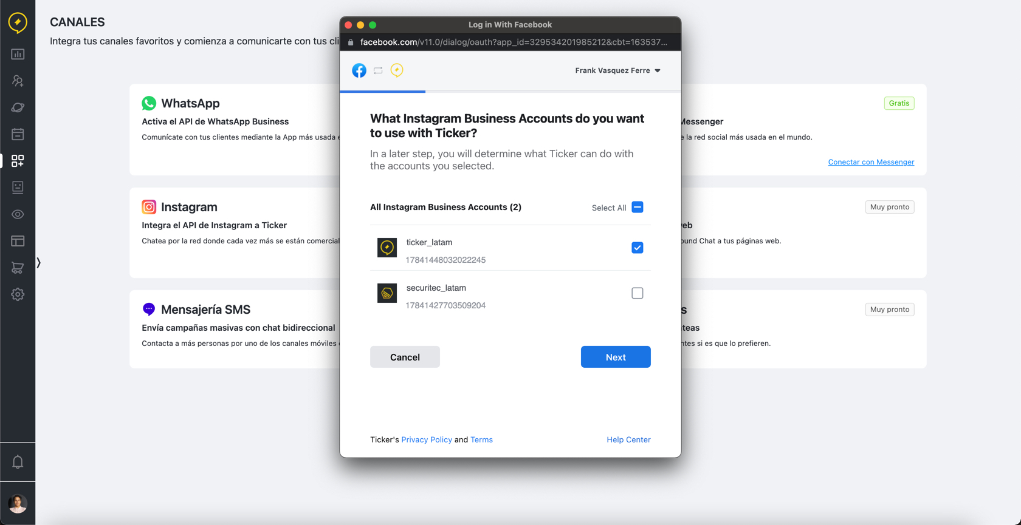
Task: Click the 'Instagram' card title
Action: pos(189,207)
